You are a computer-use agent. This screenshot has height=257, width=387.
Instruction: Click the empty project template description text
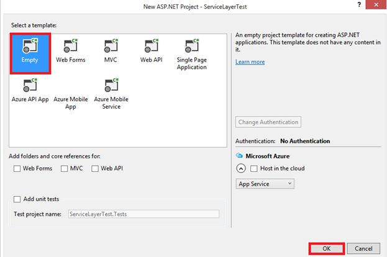click(x=307, y=42)
